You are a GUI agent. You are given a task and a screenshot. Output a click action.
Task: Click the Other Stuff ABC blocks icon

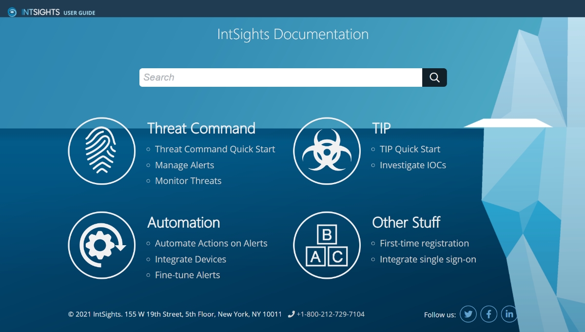(x=327, y=245)
